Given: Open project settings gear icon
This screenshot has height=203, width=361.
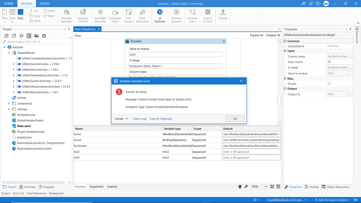Looking at the screenshot, I should 44,36.
